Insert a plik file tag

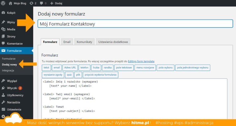point(78,75)
